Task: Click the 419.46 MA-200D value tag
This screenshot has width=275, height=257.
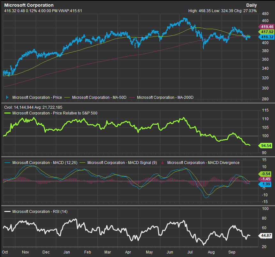Action: [267, 27]
